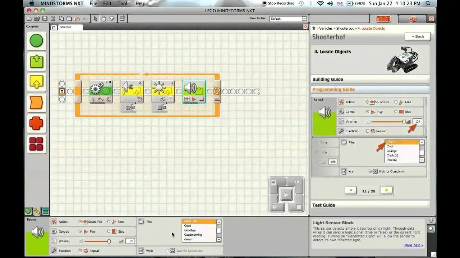Image resolution: width=460 pixels, height=258 pixels.
Task: Select Play control radio button
Action: (x=80, y=231)
